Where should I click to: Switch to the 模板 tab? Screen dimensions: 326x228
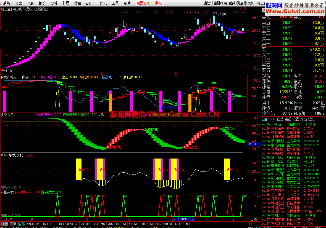tap(13, 224)
